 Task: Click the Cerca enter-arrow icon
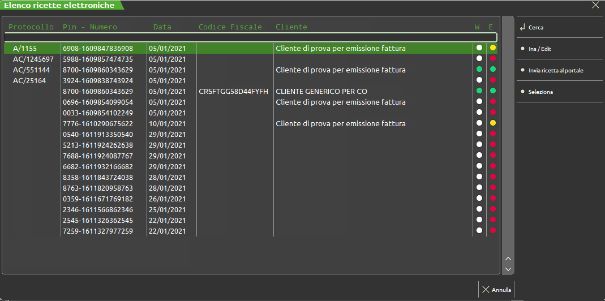click(x=522, y=27)
